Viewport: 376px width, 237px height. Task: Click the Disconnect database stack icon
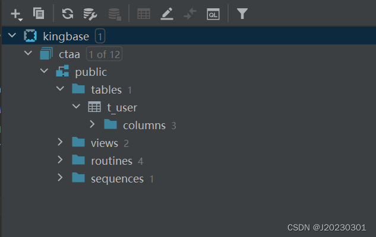(x=114, y=13)
